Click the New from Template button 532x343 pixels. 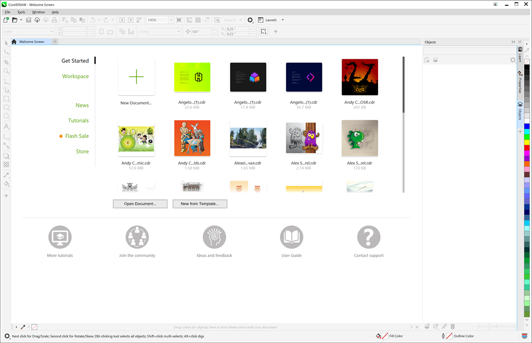click(200, 204)
